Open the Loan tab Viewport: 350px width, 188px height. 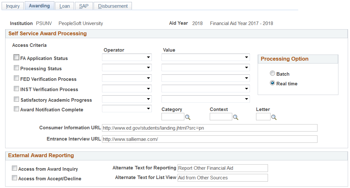point(65,6)
